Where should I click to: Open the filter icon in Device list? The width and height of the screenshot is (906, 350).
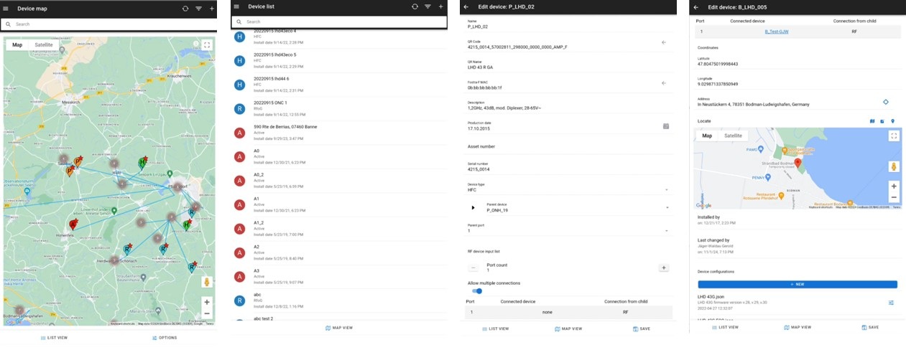coord(427,6)
